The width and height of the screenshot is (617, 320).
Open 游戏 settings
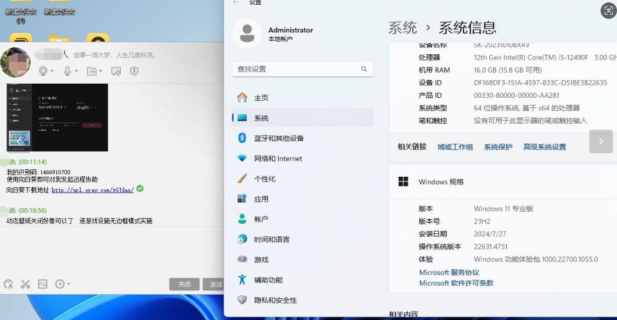[x=303, y=260]
